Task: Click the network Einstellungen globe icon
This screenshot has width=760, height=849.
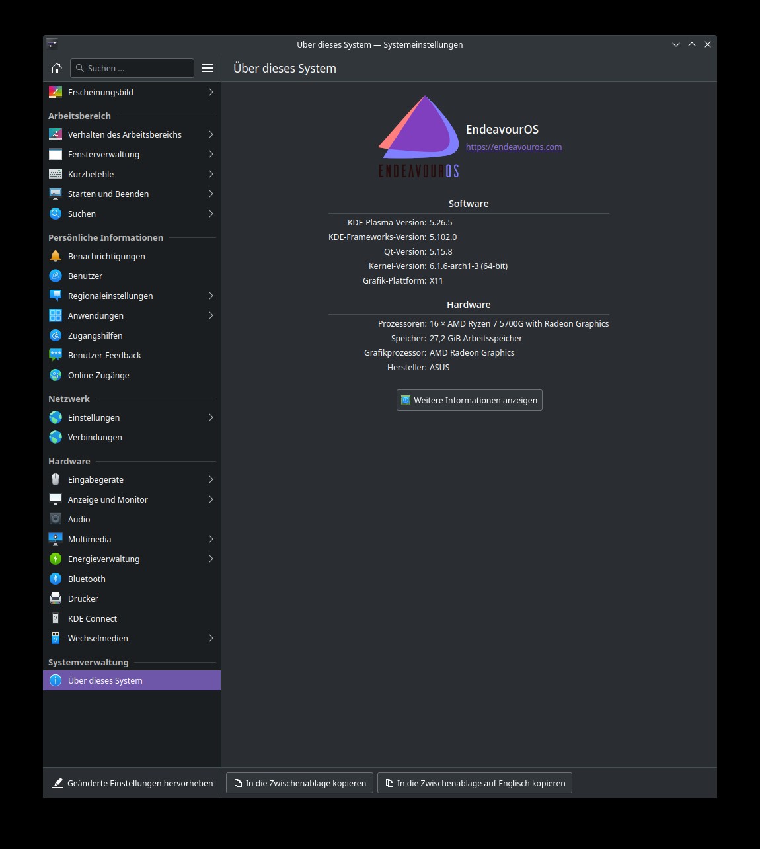Action: click(56, 417)
